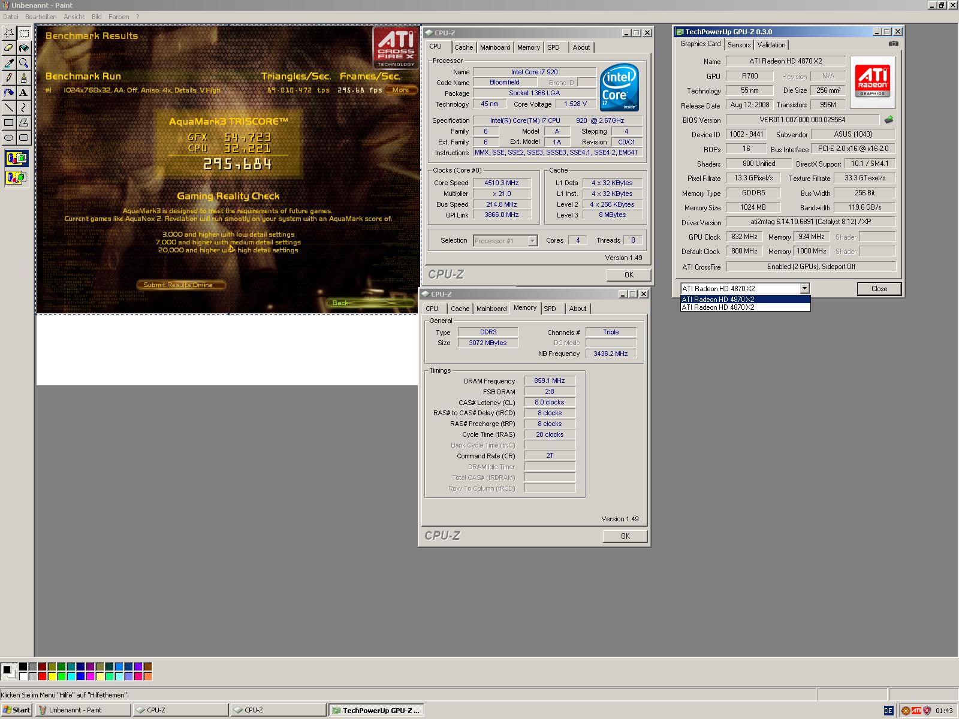The width and height of the screenshot is (959, 719).
Task: Switch to Mainboard tab in top CPU-Z window
Action: (495, 47)
